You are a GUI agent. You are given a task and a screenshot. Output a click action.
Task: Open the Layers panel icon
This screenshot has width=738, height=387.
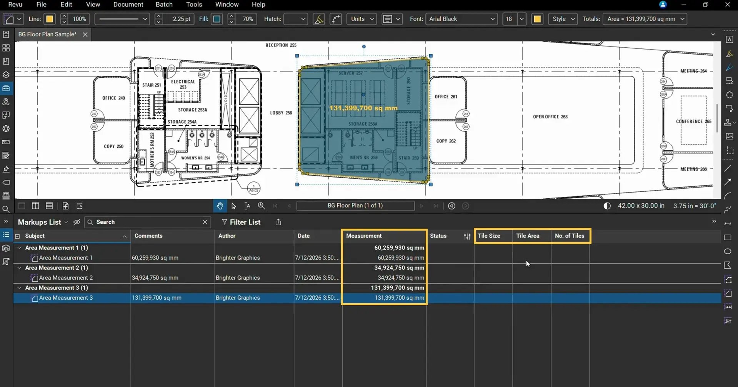[x=6, y=75]
